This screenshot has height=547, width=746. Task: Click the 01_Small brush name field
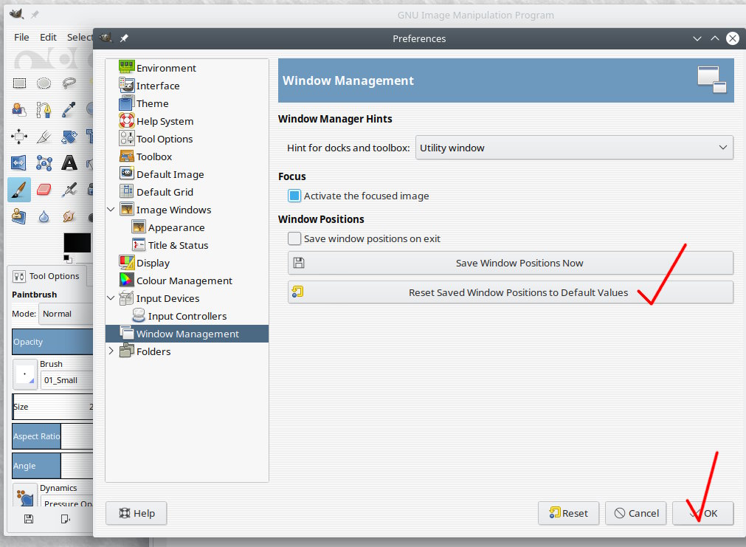66,380
